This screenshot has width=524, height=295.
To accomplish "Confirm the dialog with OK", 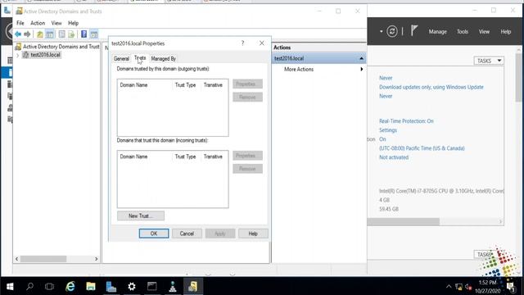I will point(154,234).
